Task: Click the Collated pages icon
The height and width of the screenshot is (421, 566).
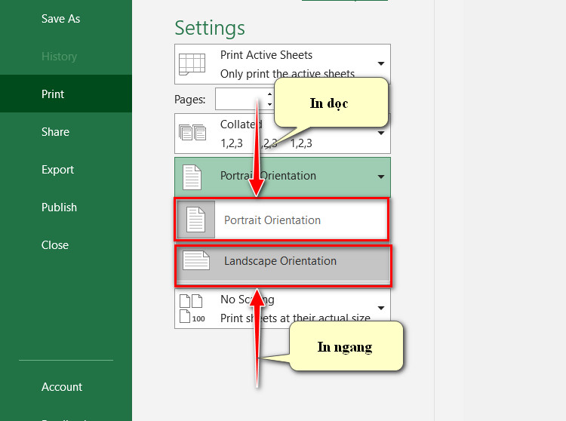Action: coord(192,132)
